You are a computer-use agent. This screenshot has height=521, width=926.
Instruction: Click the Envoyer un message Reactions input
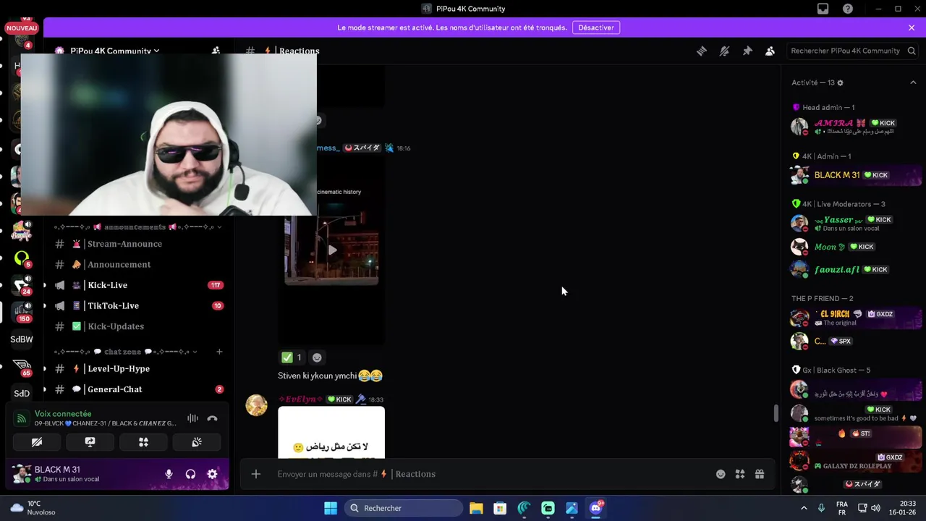point(492,474)
